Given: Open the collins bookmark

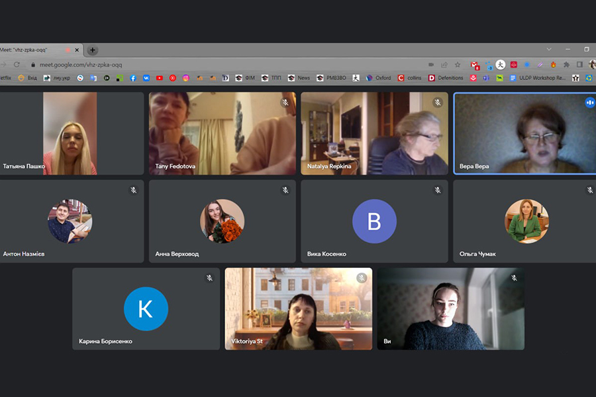Looking at the screenshot, I should [x=409, y=78].
